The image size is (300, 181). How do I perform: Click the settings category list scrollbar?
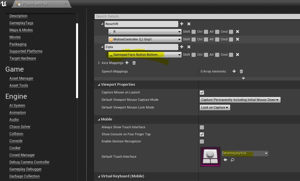(77, 61)
